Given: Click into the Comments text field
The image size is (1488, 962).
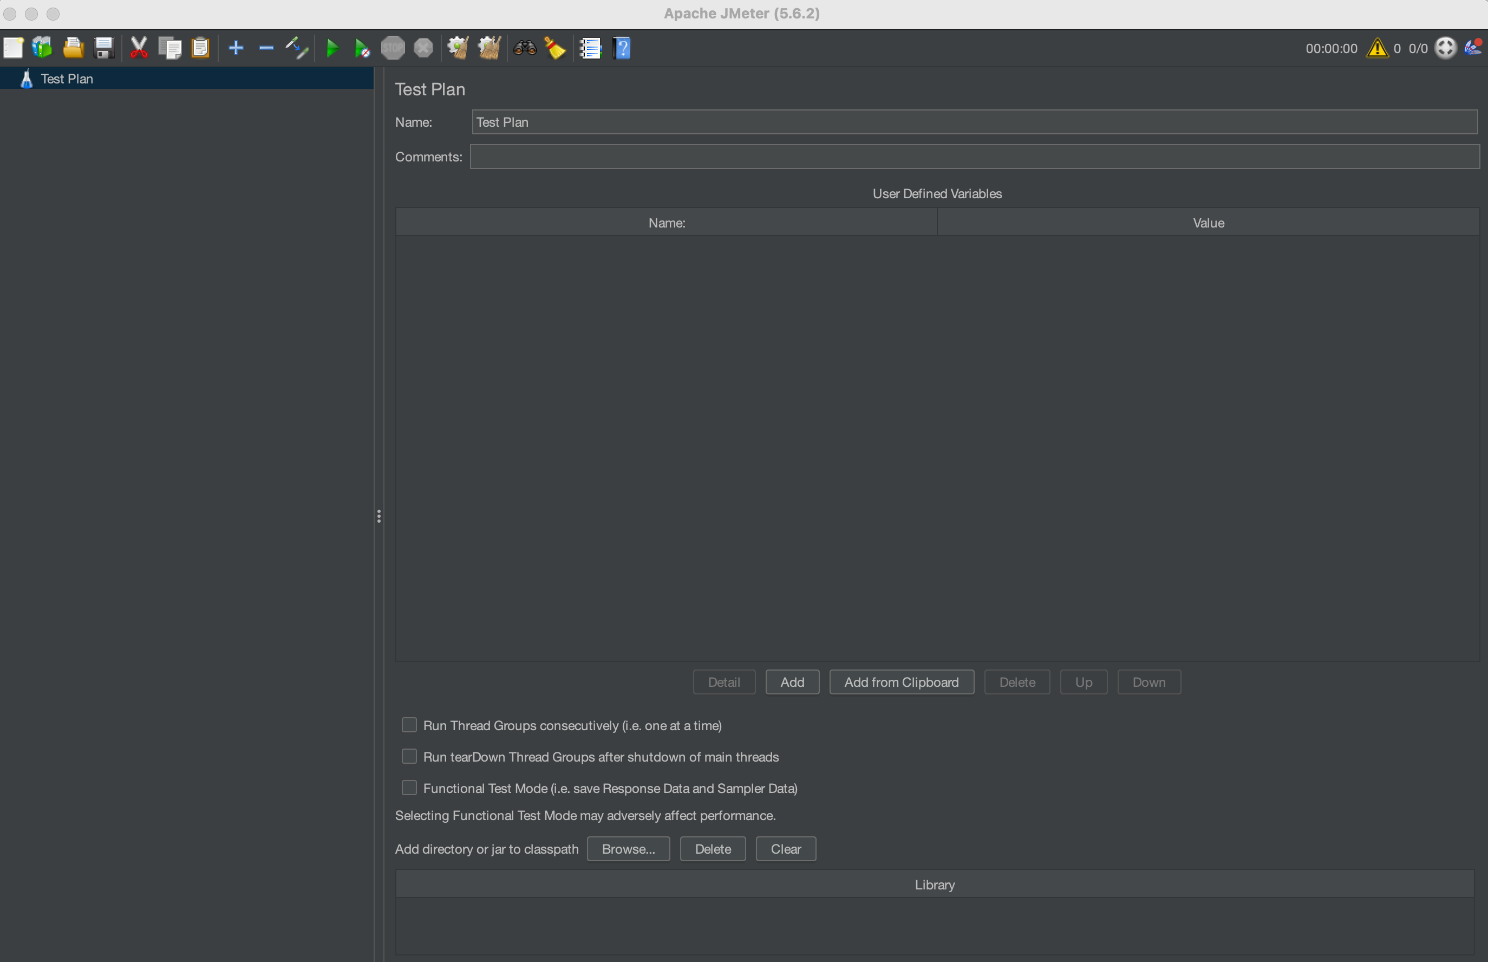Looking at the screenshot, I should (x=974, y=157).
